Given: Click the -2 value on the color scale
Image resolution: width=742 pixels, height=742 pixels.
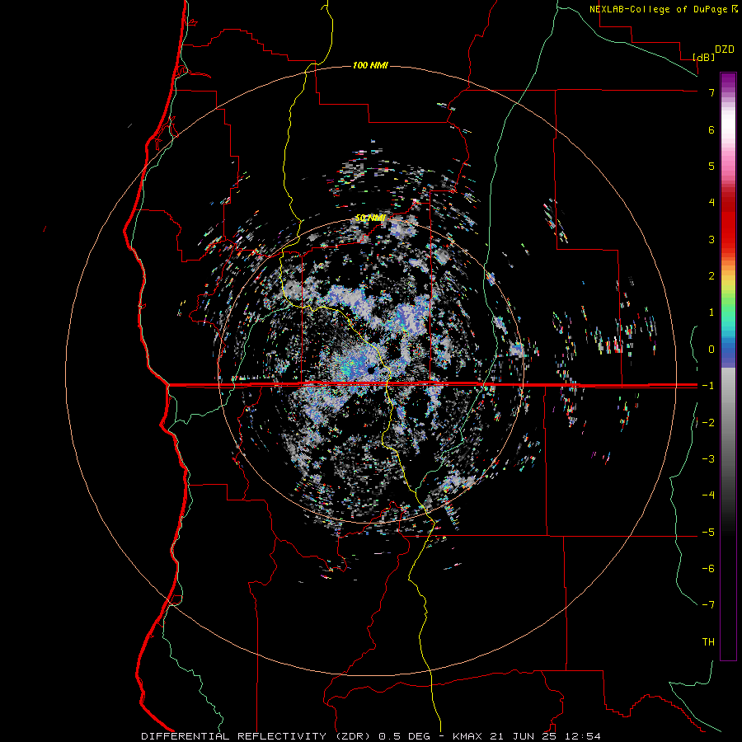Looking at the screenshot, I should (708, 423).
